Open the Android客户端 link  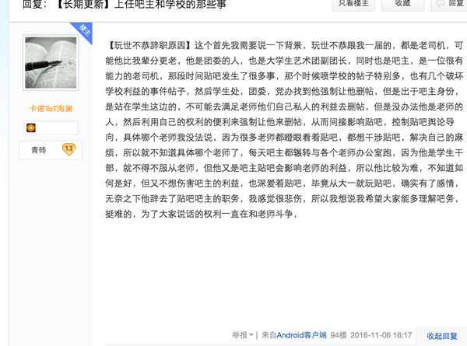pos(301,335)
